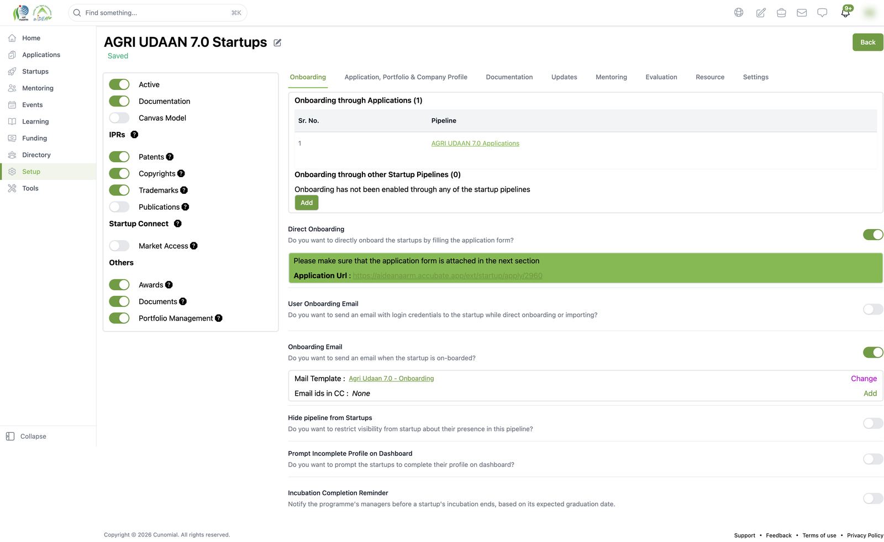Open the briefcase icon in header
884x542 pixels.
tap(781, 13)
